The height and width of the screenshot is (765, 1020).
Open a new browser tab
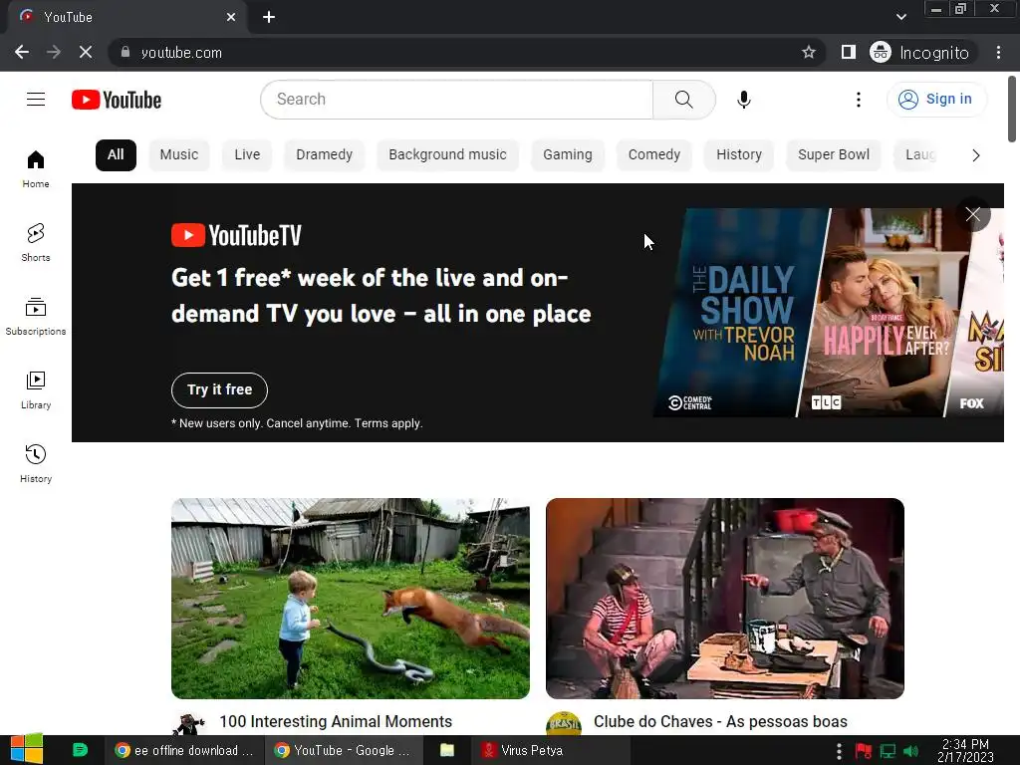coord(269,17)
